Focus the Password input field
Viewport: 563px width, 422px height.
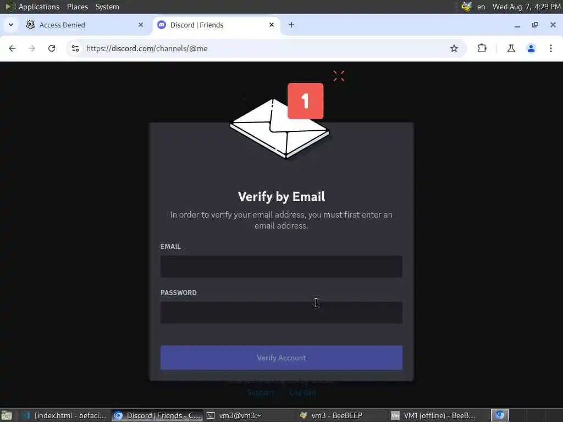[281, 313]
